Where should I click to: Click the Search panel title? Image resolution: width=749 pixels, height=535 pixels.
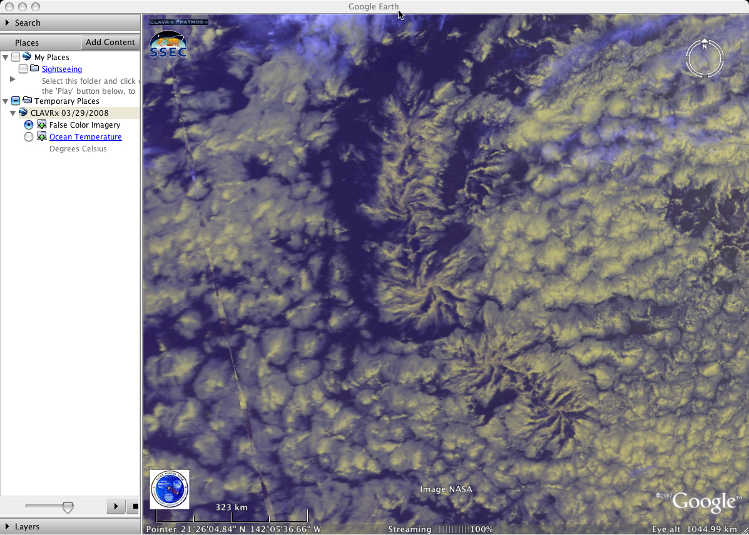28,23
